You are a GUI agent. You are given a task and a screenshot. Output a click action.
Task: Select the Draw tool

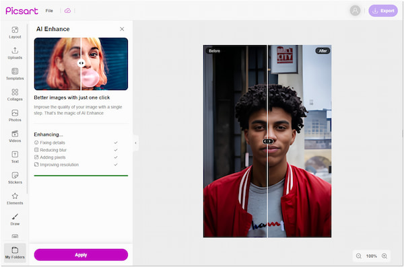point(15,220)
